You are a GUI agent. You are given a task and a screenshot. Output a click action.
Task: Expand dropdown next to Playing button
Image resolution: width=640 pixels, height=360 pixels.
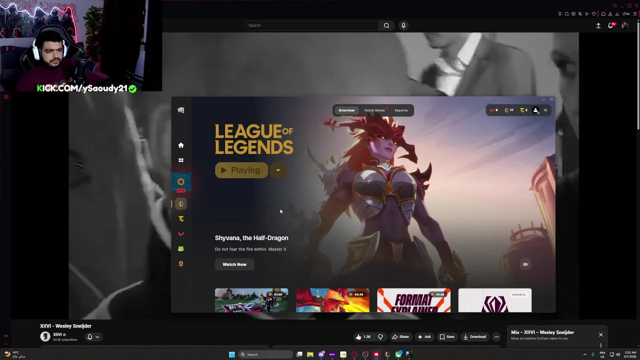[x=278, y=170]
